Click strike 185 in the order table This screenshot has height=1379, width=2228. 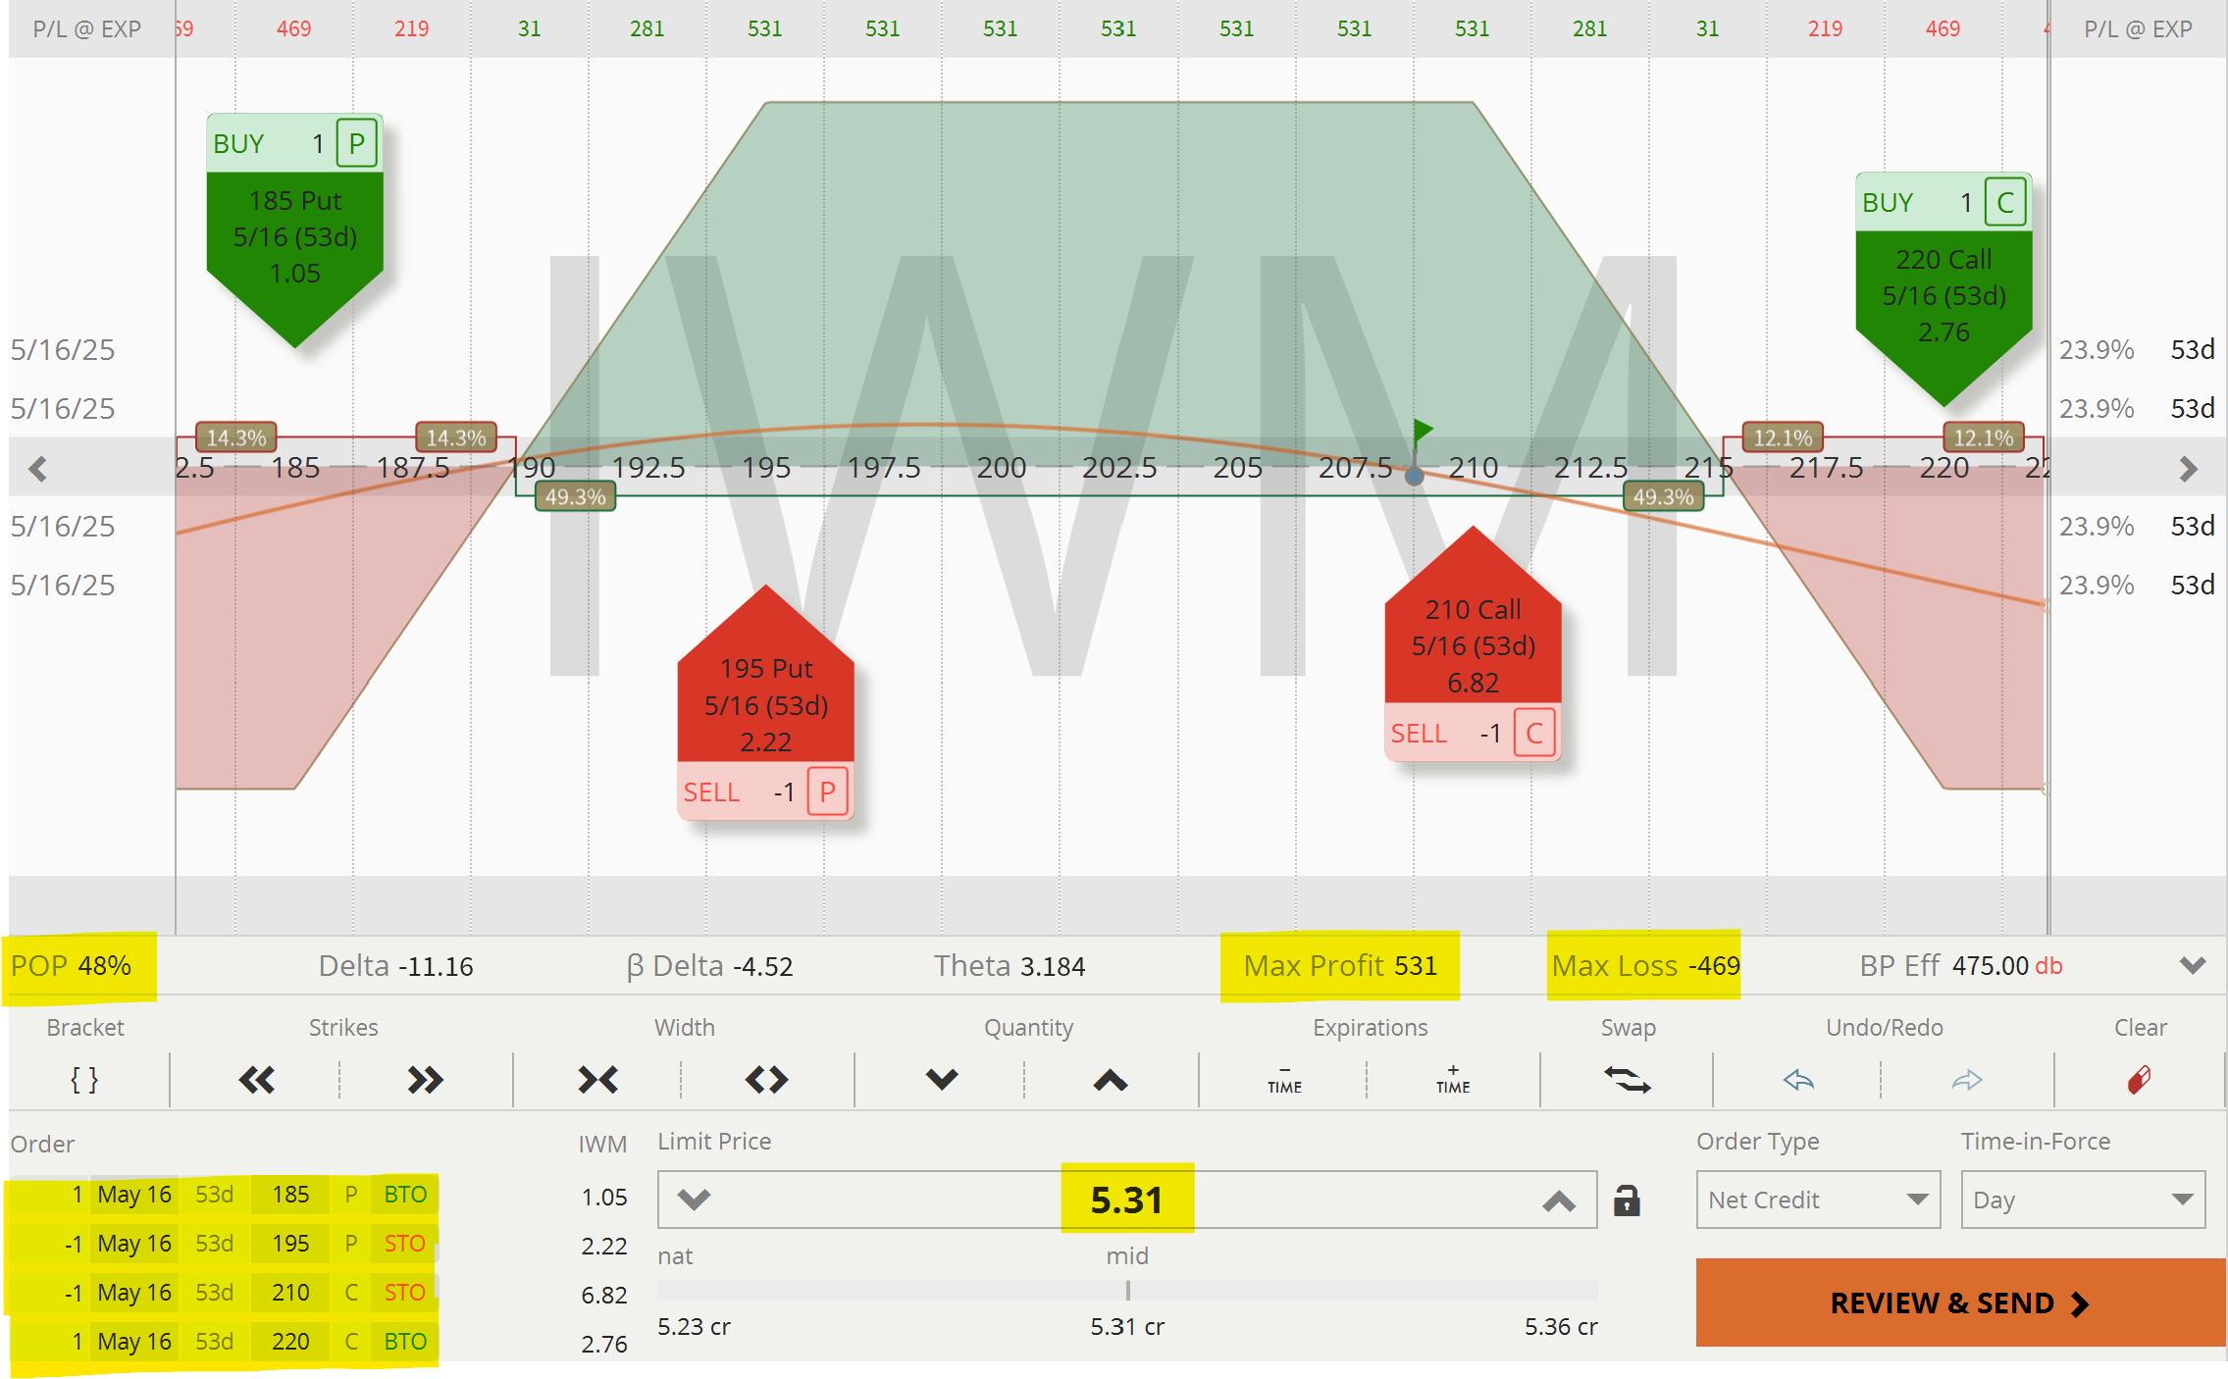[290, 1195]
